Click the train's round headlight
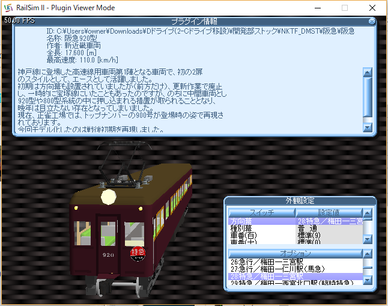The height and width of the screenshot is (306, 388). [x=109, y=197]
